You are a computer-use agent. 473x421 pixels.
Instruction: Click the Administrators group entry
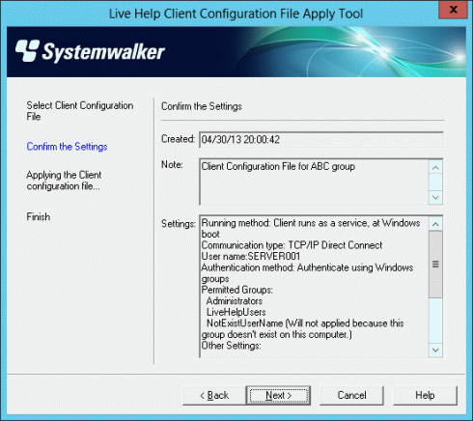[235, 301]
